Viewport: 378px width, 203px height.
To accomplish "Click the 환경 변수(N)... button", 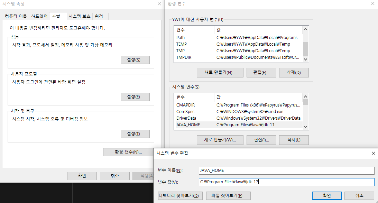I will point(128,152).
